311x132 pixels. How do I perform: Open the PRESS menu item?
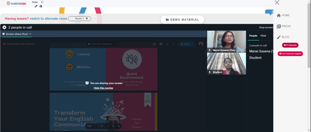(284, 26)
